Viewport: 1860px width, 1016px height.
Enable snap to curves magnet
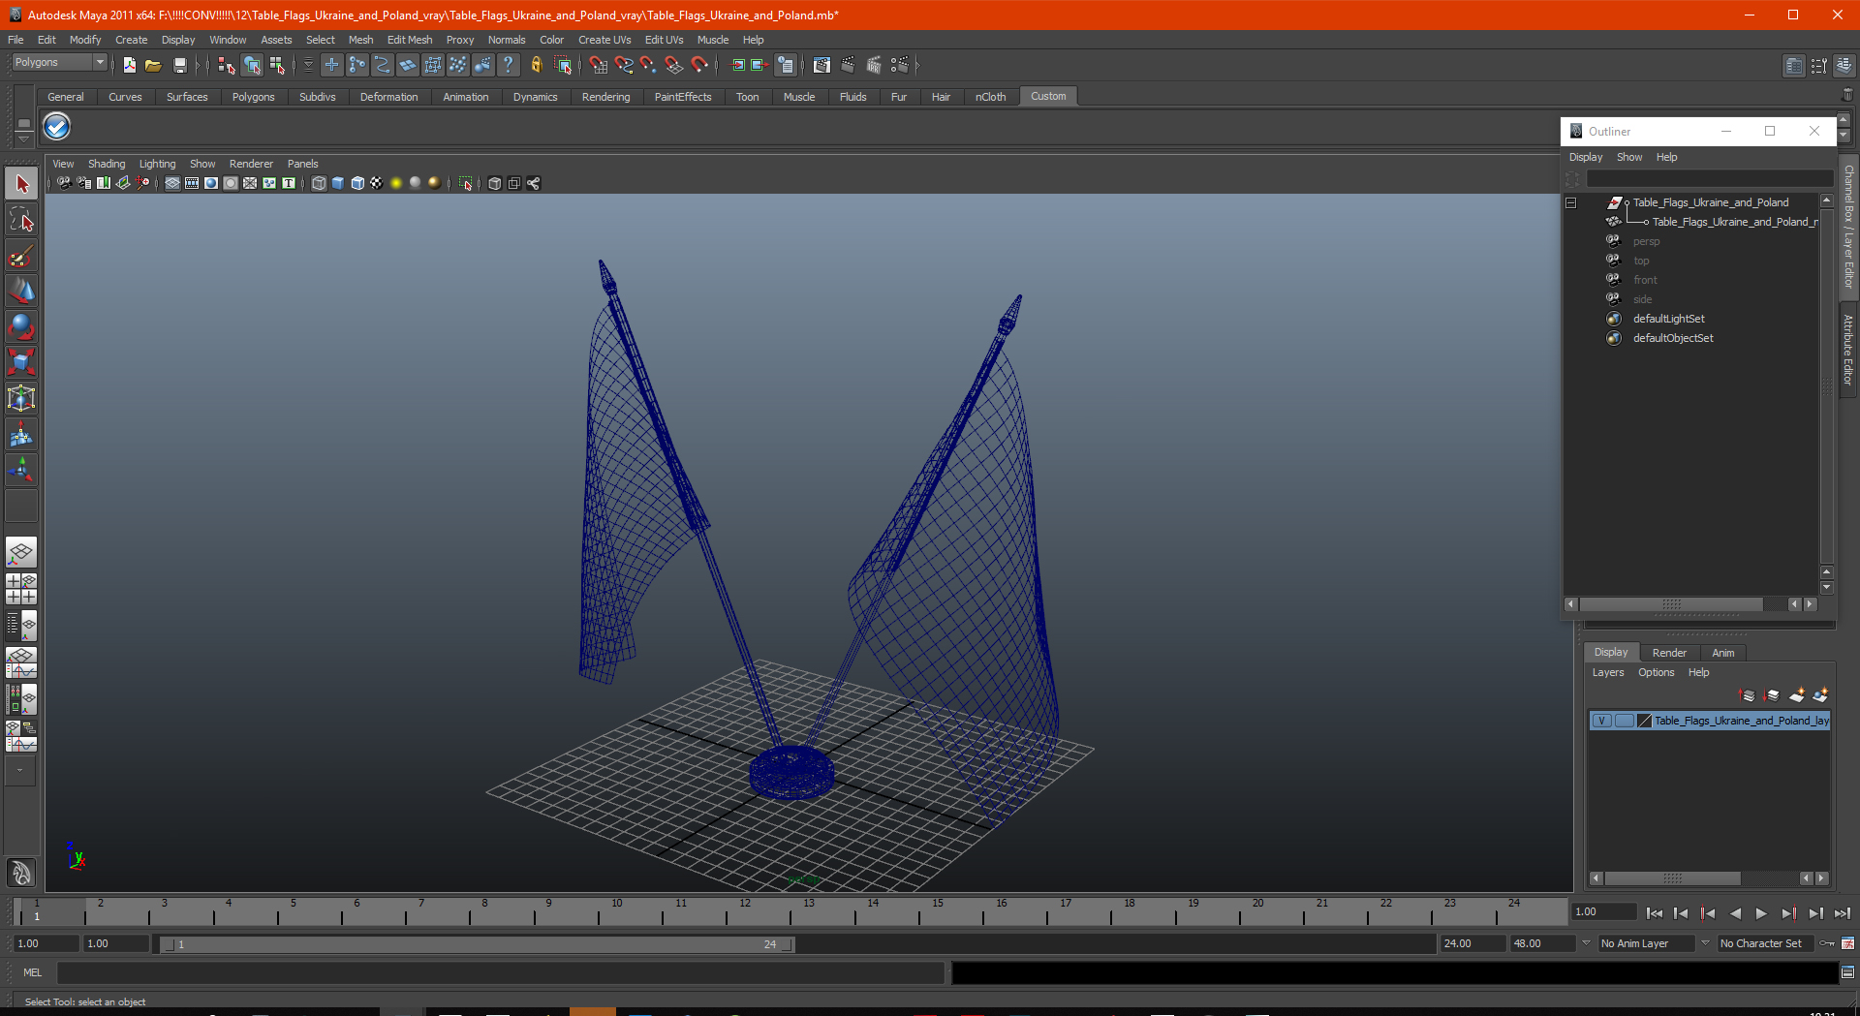pyautogui.click(x=623, y=65)
